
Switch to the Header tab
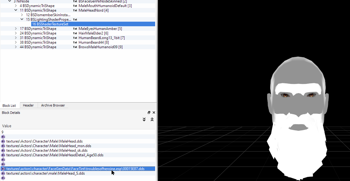(x=28, y=105)
